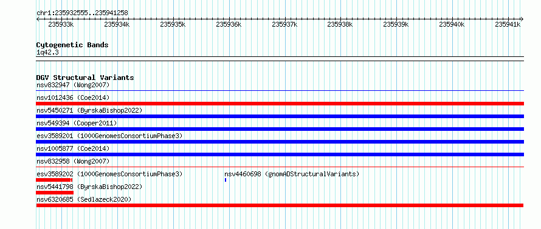541x229 pixels.
Task: Click short red bar of esv3589202
Action: click(54, 180)
